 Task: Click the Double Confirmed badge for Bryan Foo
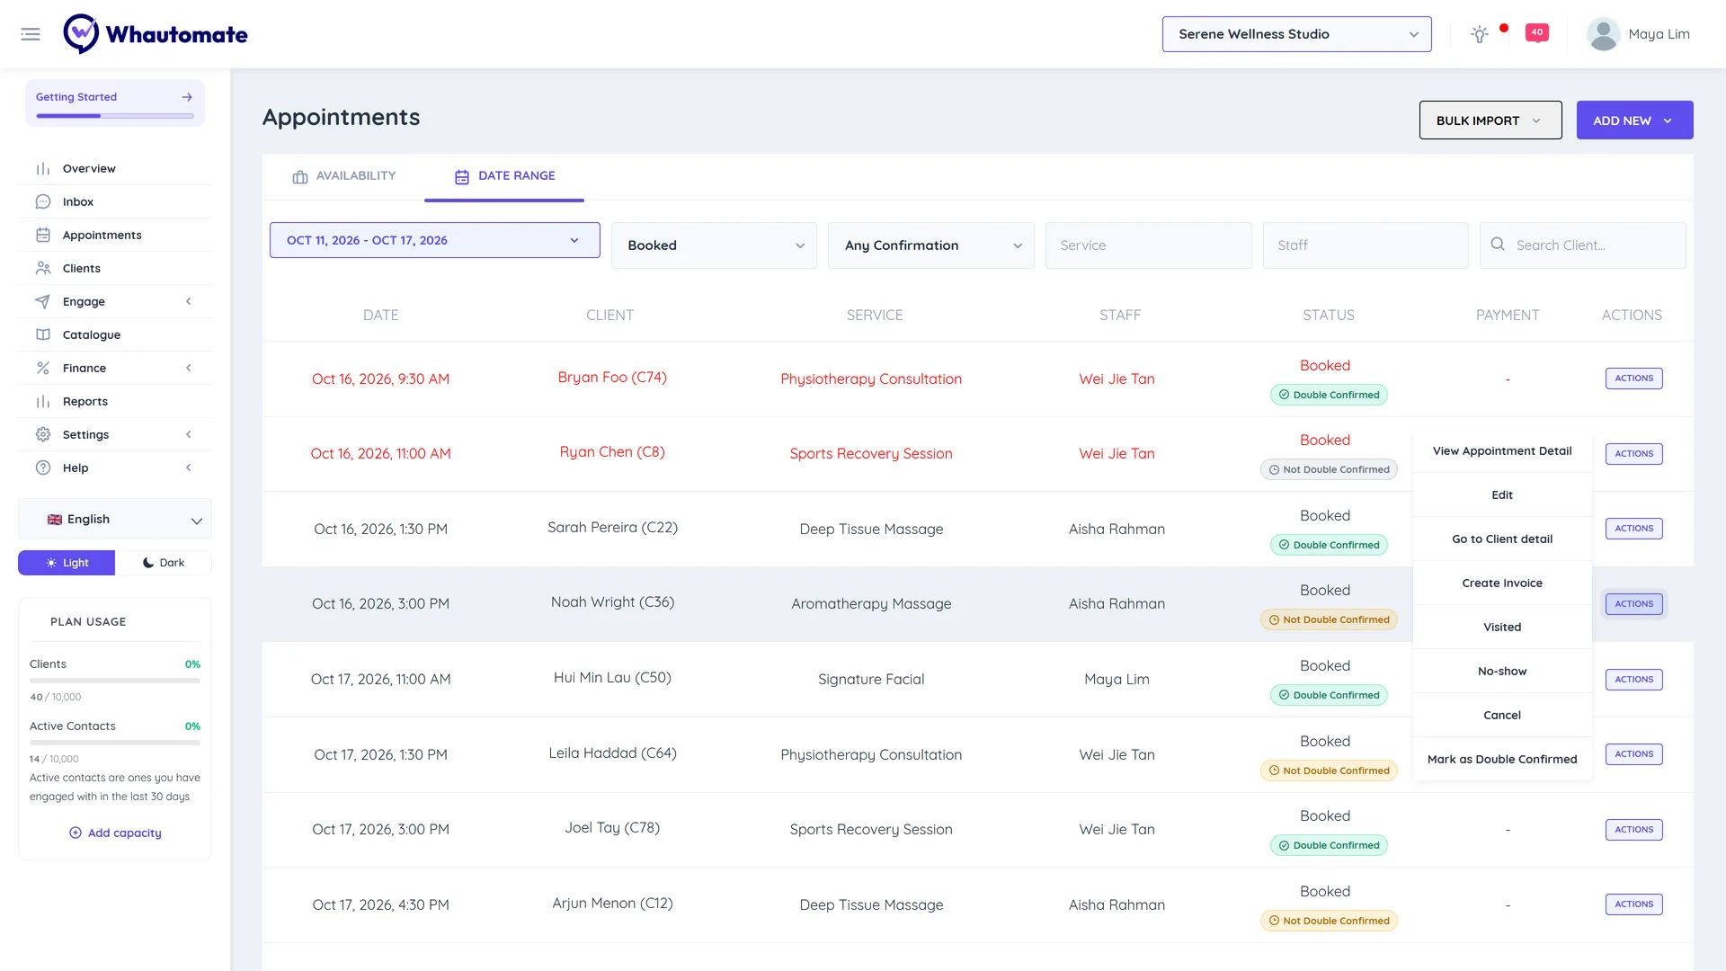[1329, 395]
